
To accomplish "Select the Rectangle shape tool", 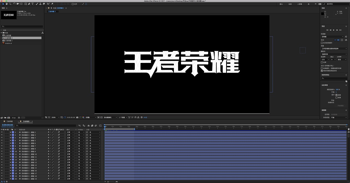I will [x=26, y=4].
